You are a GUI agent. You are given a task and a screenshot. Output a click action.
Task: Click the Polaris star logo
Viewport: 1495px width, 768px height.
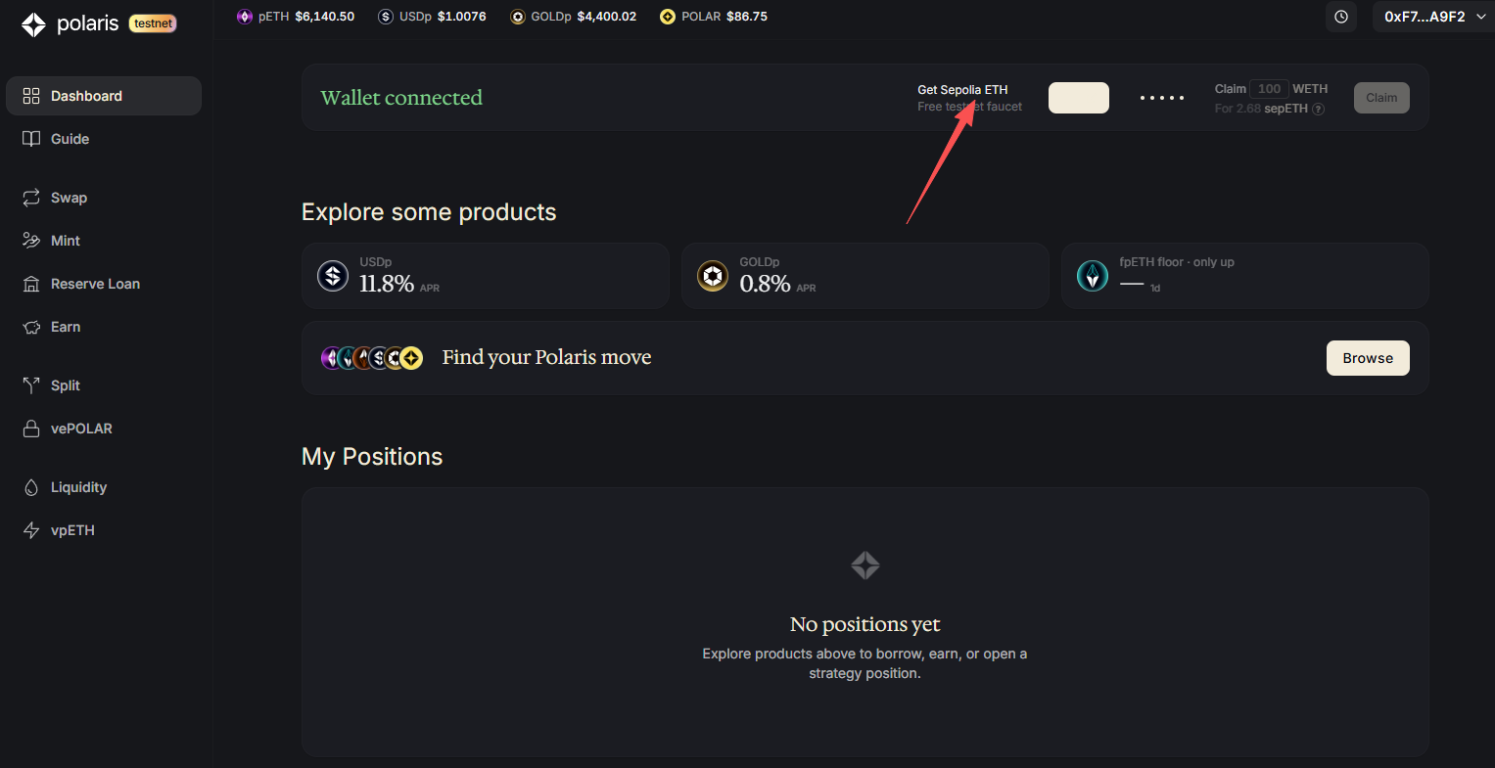point(33,24)
